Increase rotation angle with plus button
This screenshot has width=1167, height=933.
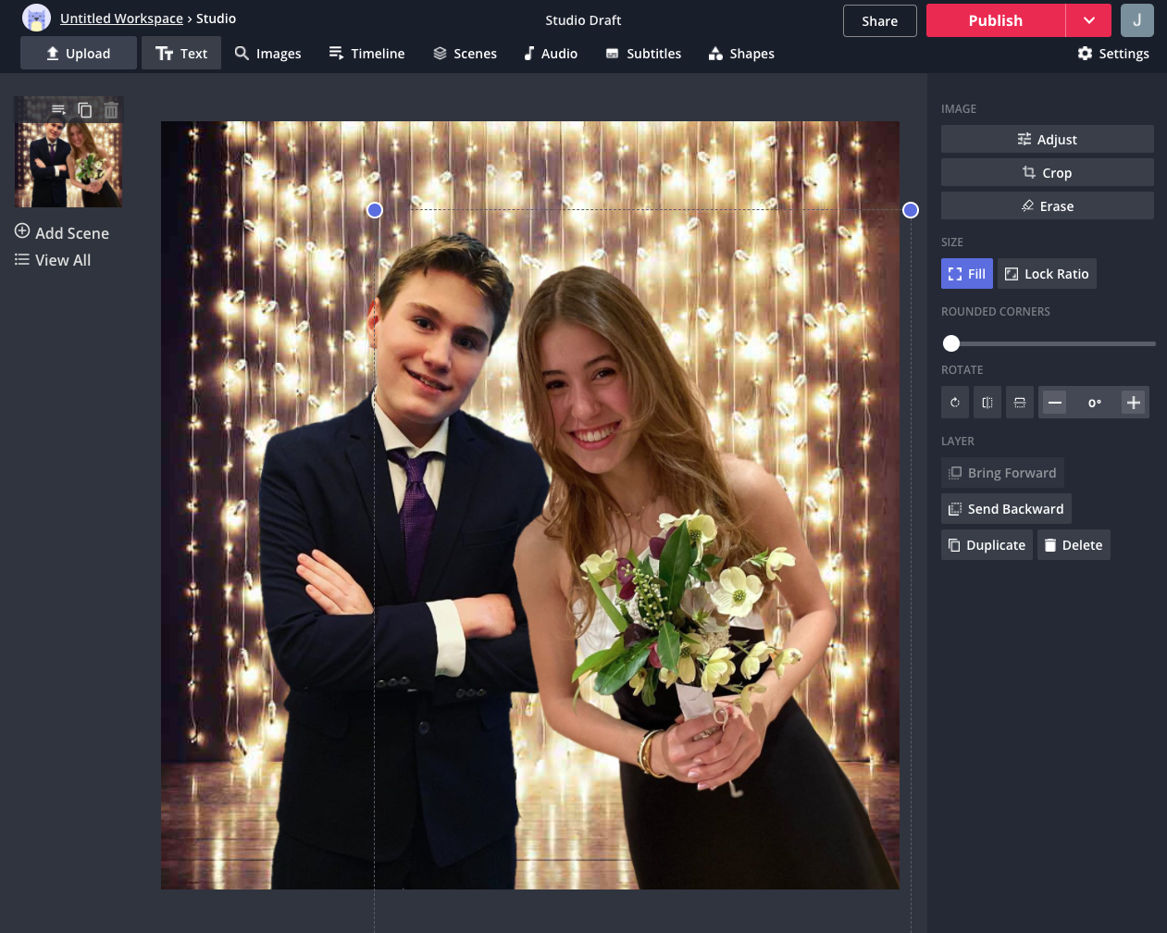(1134, 403)
